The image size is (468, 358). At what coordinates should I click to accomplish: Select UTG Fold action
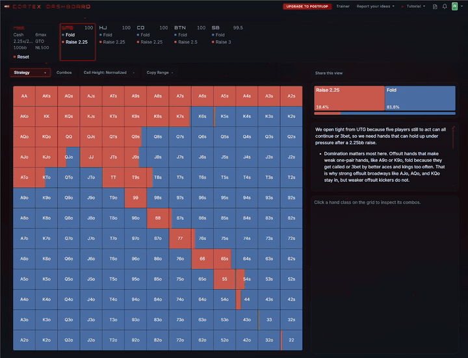click(68, 35)
